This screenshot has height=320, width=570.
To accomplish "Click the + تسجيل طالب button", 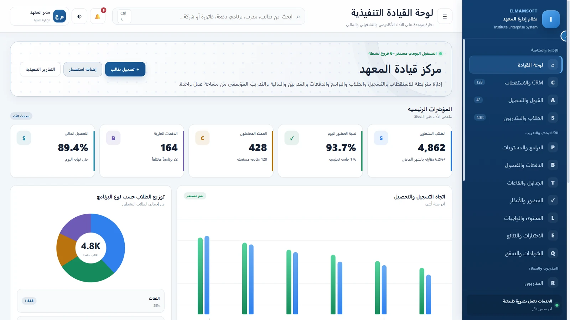I will pyautogui.click(x=125, y=69).
